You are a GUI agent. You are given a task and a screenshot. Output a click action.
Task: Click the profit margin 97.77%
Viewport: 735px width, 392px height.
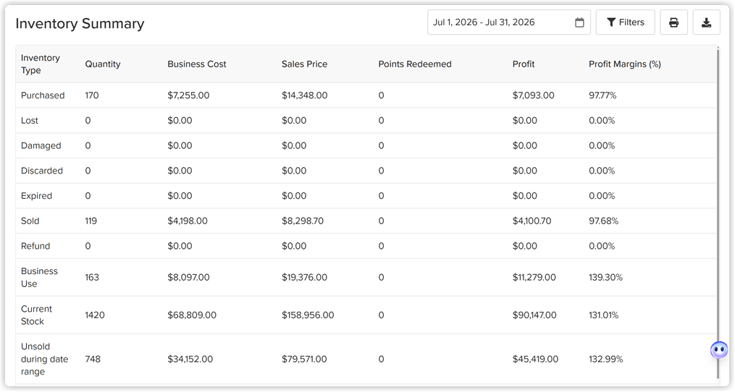tap(602, 95)
